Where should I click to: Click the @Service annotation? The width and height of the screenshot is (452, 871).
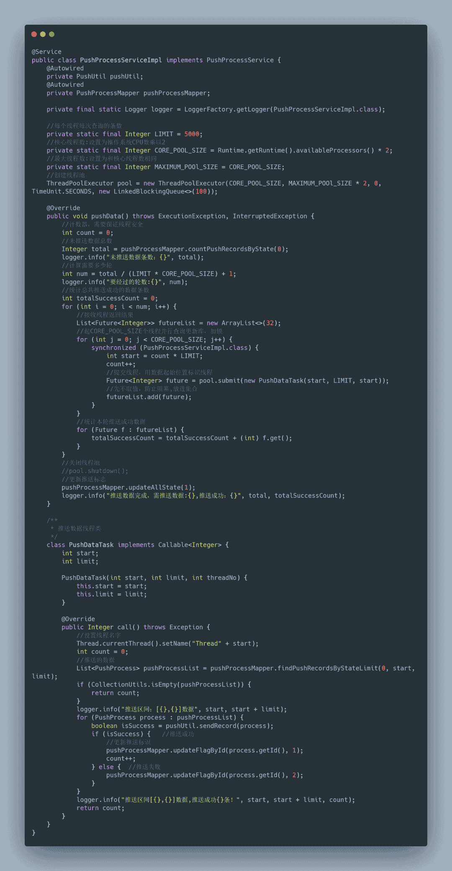(46, 52)
